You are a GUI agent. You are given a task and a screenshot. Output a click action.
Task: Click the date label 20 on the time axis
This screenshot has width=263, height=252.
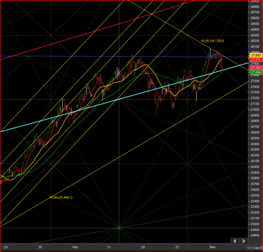pyautogui.click(x=143, y=247)
